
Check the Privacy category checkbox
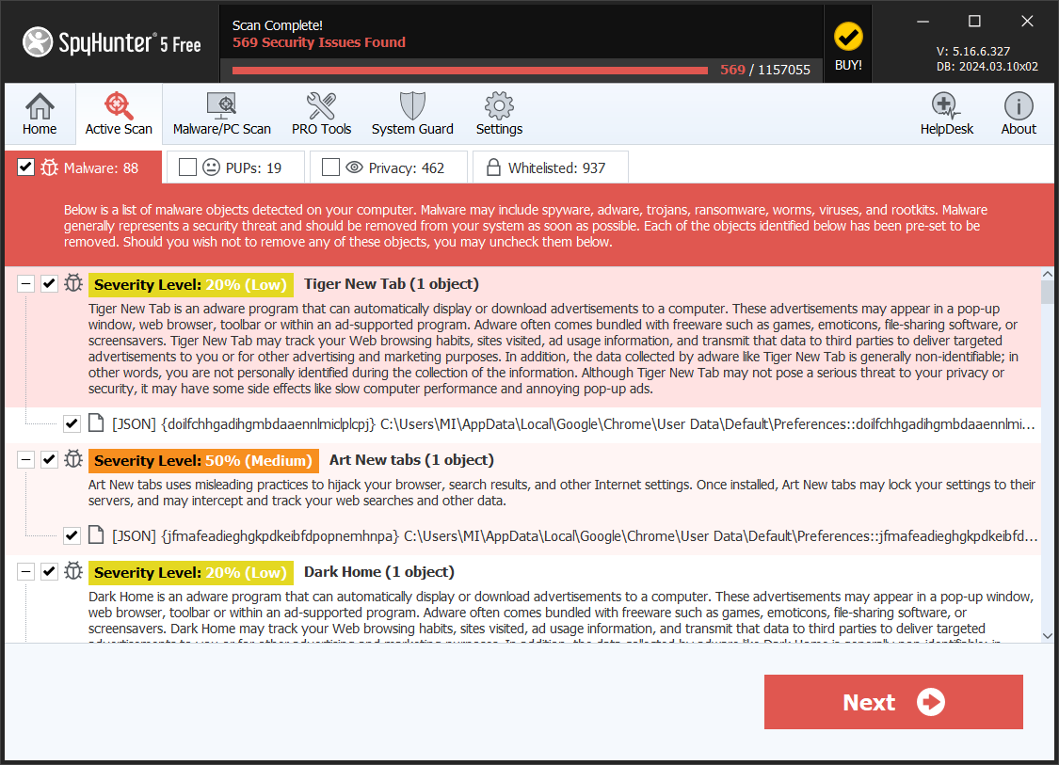pyautogui.click(x=331, y=167)
